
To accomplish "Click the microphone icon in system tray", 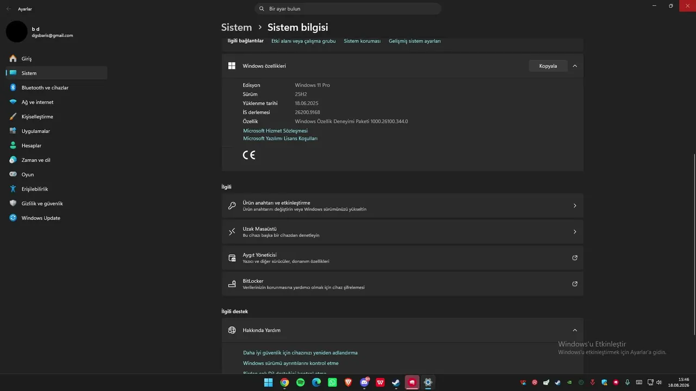I will pos(627,382).
